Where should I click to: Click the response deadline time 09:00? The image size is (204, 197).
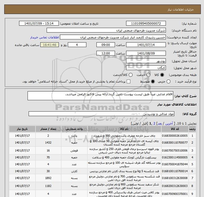click(106, 45)
